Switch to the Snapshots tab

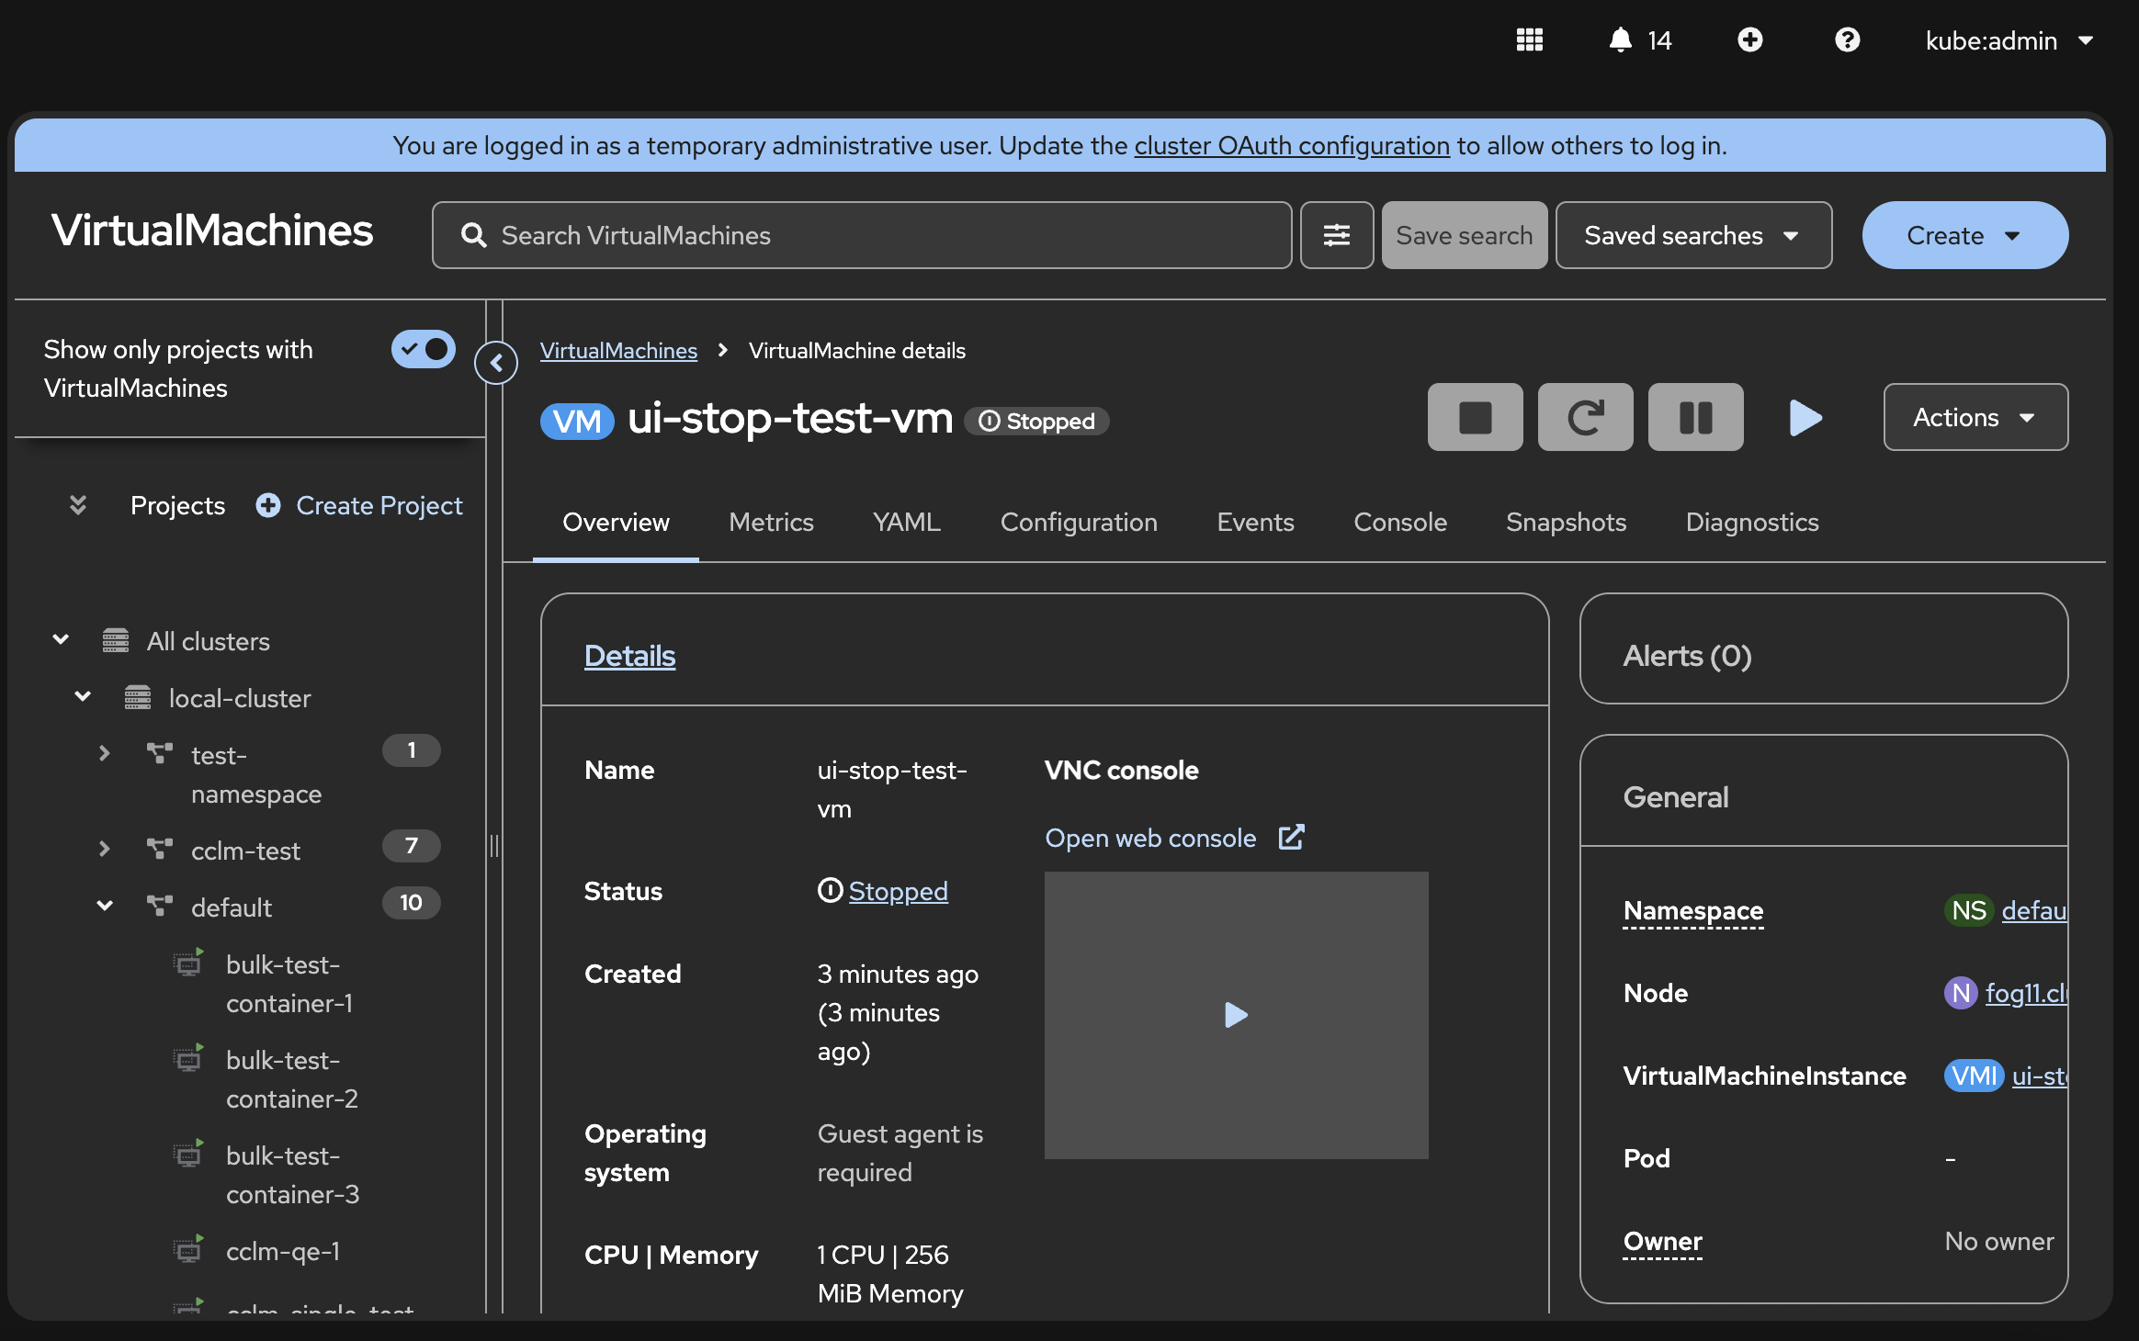point(1566,523)
